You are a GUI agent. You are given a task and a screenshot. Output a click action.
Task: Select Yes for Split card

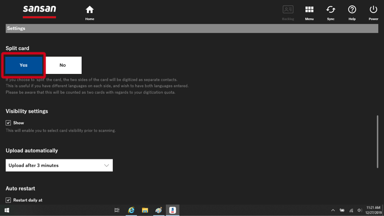(24, 65)
